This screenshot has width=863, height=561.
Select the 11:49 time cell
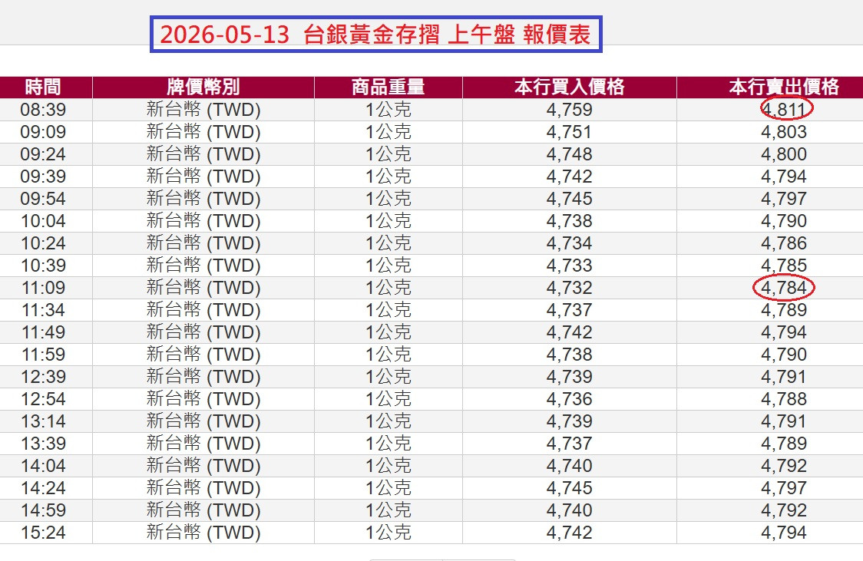(x=43, y=332)
